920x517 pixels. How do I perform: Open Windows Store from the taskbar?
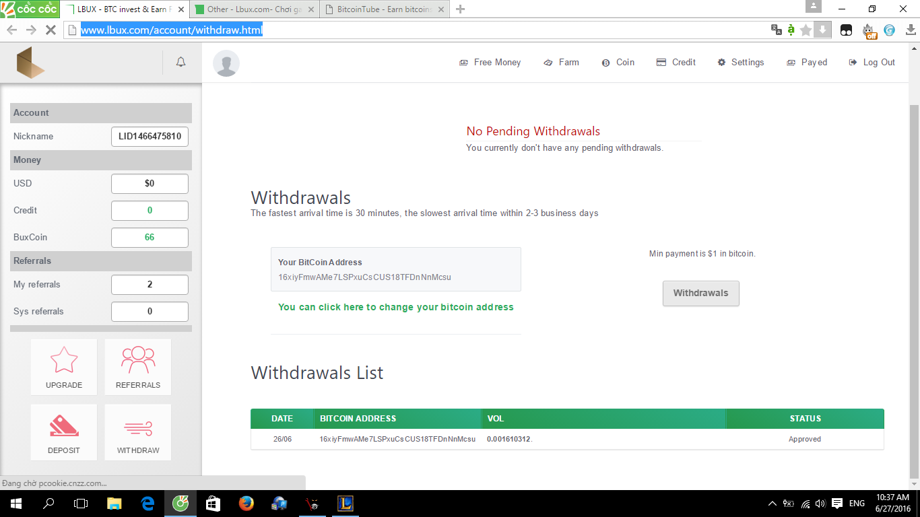tap(213, 504)
